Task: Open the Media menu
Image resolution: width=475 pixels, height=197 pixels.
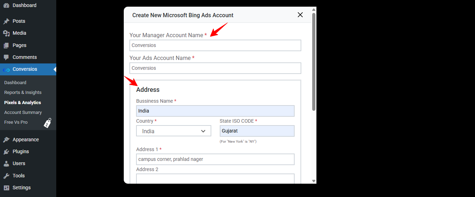Action: [x=28, y=33]
